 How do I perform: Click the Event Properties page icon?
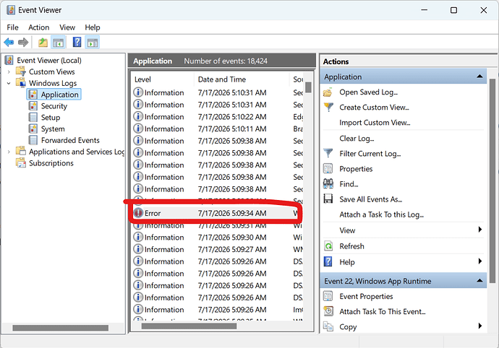[328, 296]
